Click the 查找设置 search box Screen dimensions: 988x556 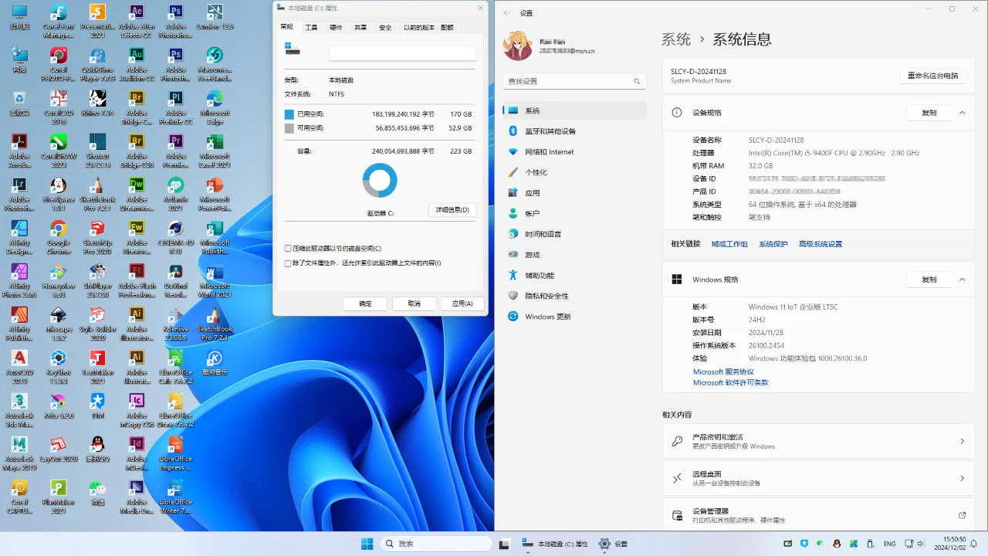574,81
